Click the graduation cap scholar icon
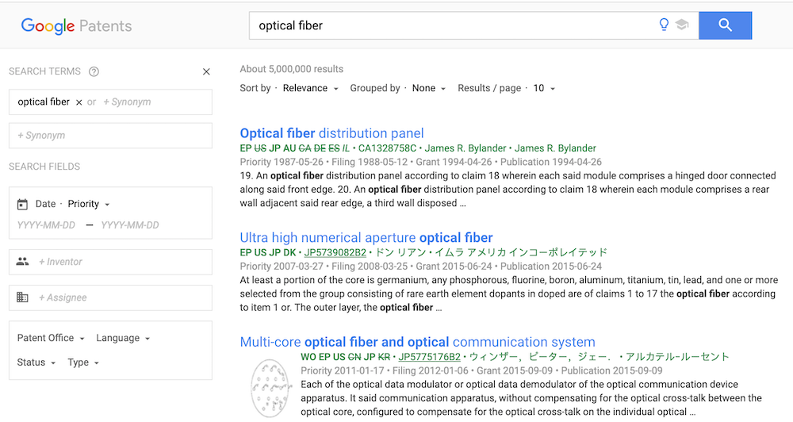 point(682,25)
